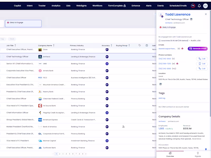Switch to the Signals tab
Screen dimensions: 211x158
198,155
